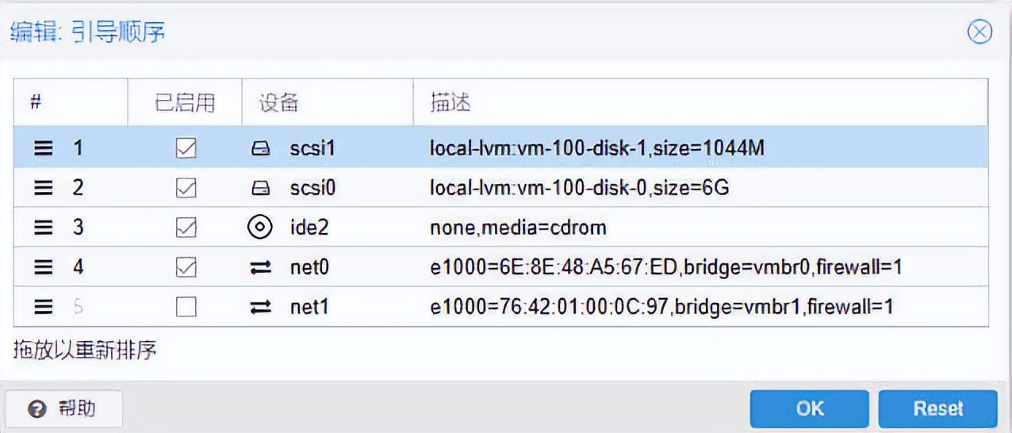
Task: Click the network icon beside net1
Action: coord(260,307)
